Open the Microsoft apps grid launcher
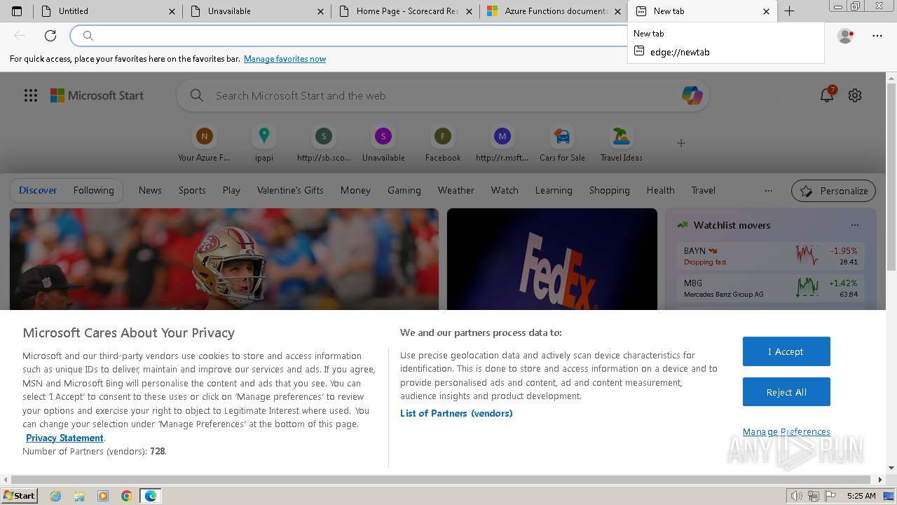 pyautogui.click(x=31, y=95)
